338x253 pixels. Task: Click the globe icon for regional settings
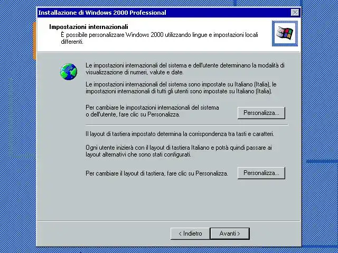point(69,72)
